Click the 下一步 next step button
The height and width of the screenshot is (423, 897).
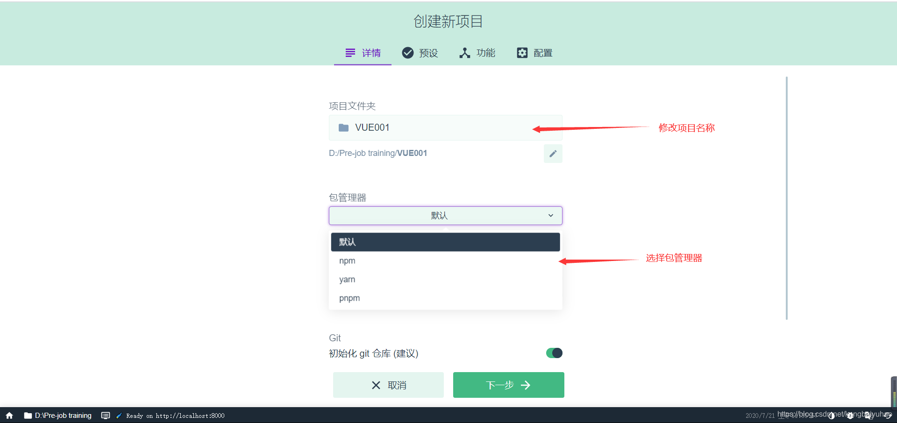click(x=508, y=385)
